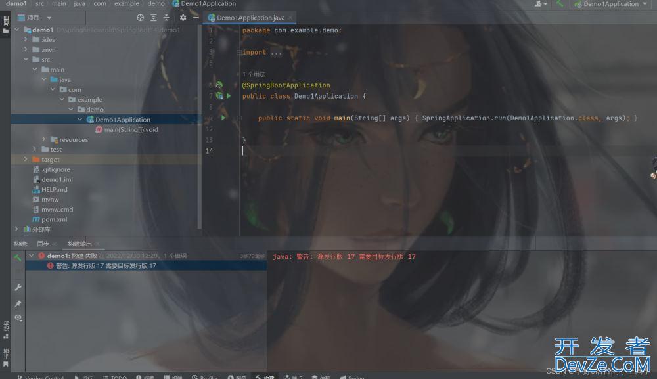Click the collapse all icon in project panel

click(x=166, y=18)
